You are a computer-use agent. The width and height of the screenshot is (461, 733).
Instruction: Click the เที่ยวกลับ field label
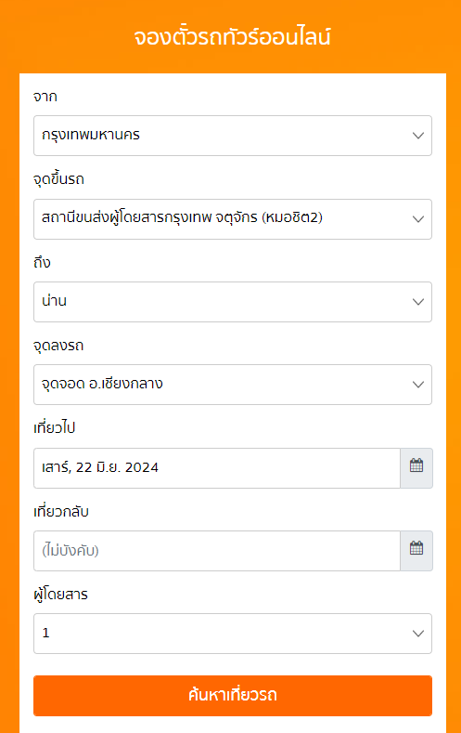[x=61, y=511]
